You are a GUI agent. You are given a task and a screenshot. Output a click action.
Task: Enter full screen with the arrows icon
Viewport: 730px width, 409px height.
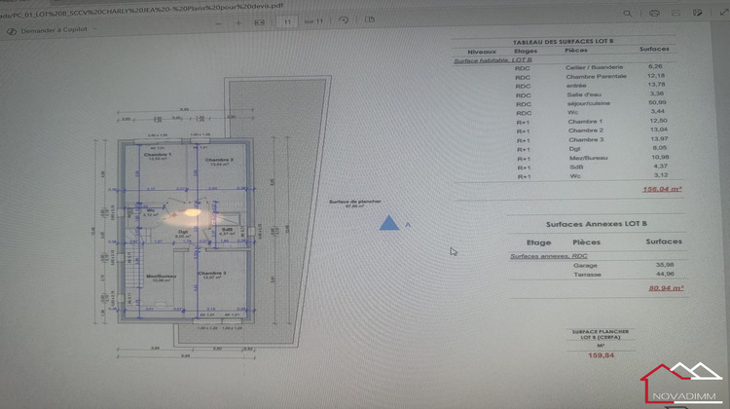[x=723, y=12]
